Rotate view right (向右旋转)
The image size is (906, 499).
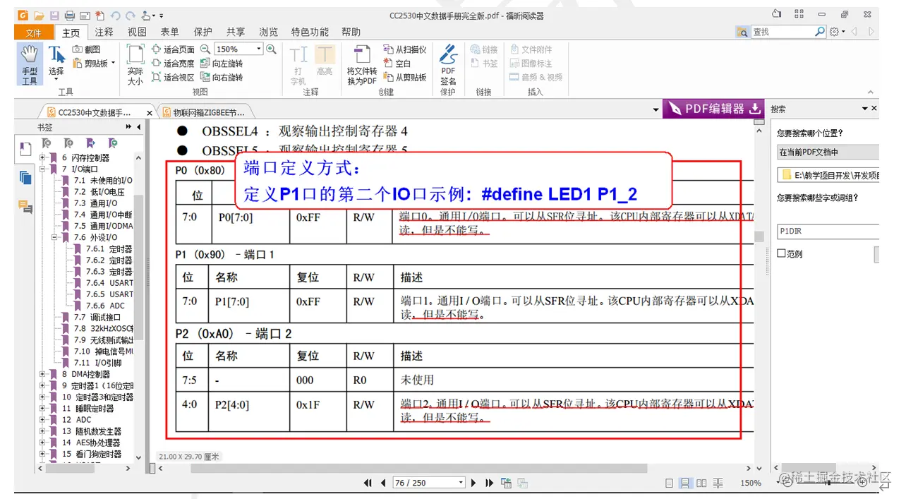pos(222,78)
